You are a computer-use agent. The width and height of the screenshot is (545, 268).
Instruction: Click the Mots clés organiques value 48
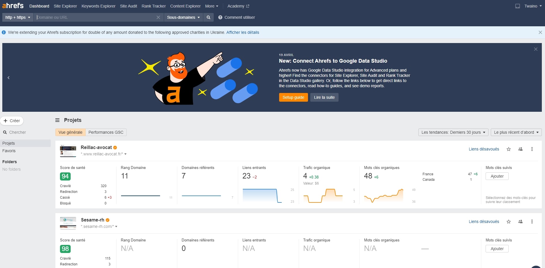(368, 176)
